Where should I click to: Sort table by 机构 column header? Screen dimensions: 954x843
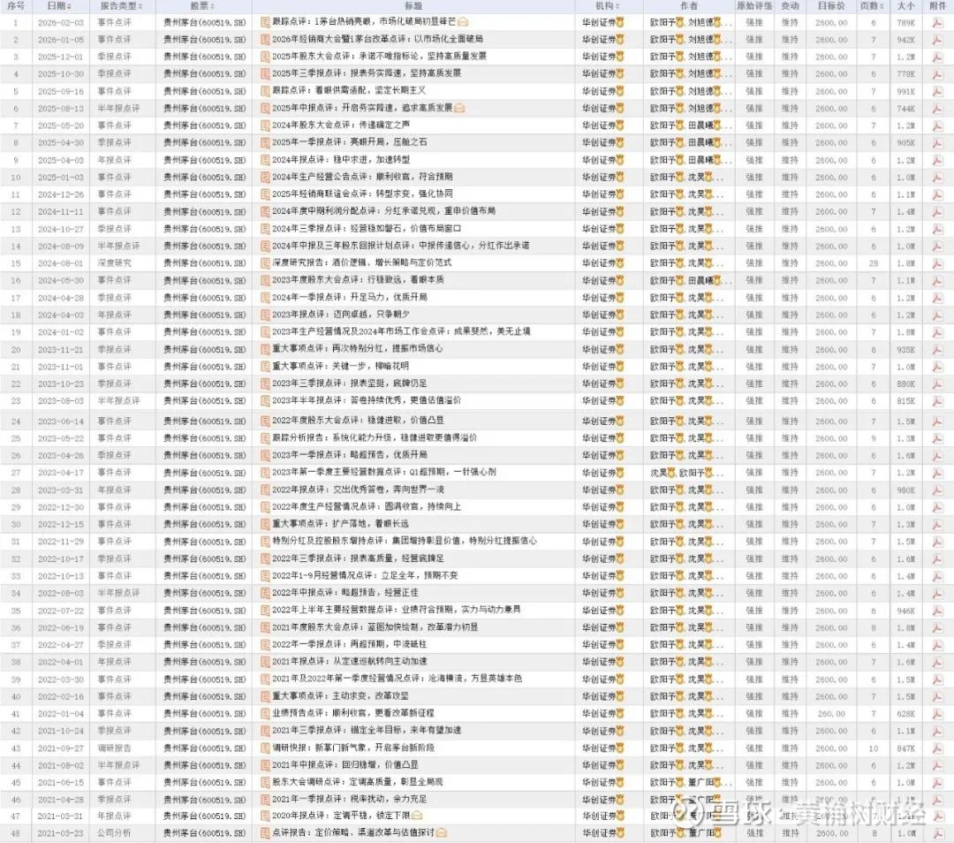coord(607,5)
